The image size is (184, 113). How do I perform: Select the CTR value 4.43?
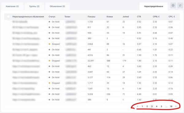tap(139, 94)
